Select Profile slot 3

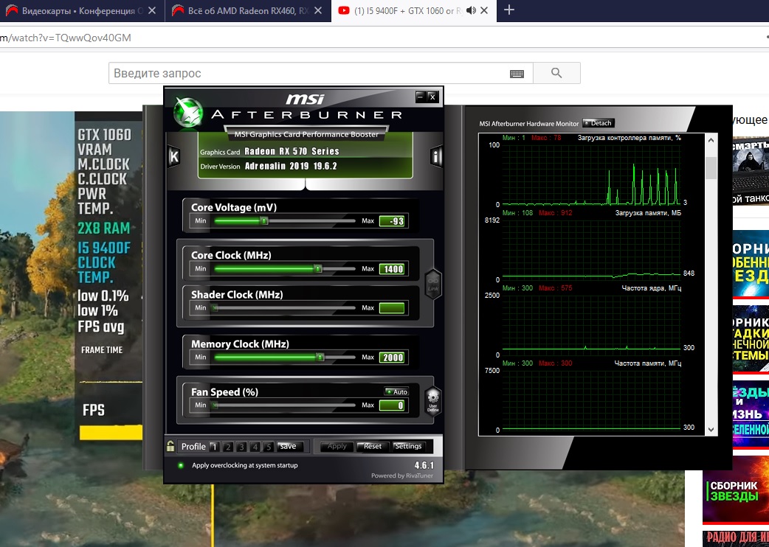(x=241, y=447)
